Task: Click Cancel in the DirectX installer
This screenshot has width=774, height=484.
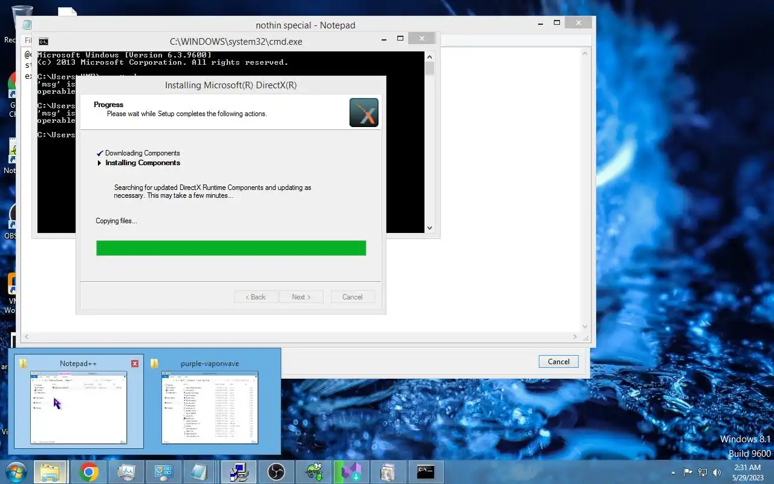Action: coord(353,297)
